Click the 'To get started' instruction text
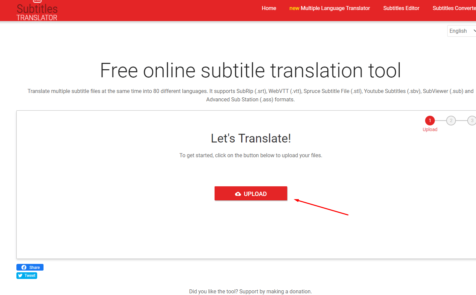Viewport: 476px width, 295px height. coord(251,156)
